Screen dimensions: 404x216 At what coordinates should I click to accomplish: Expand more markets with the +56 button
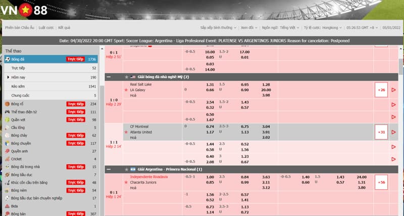point(381,183)
